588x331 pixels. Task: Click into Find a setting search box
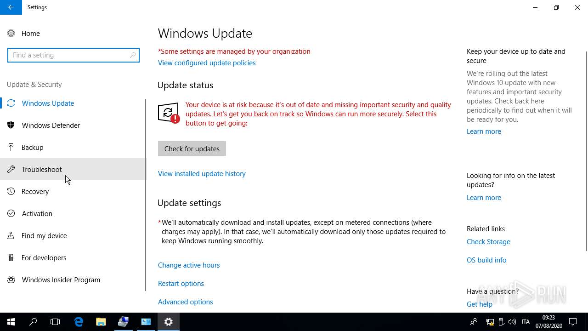point(73,55)
